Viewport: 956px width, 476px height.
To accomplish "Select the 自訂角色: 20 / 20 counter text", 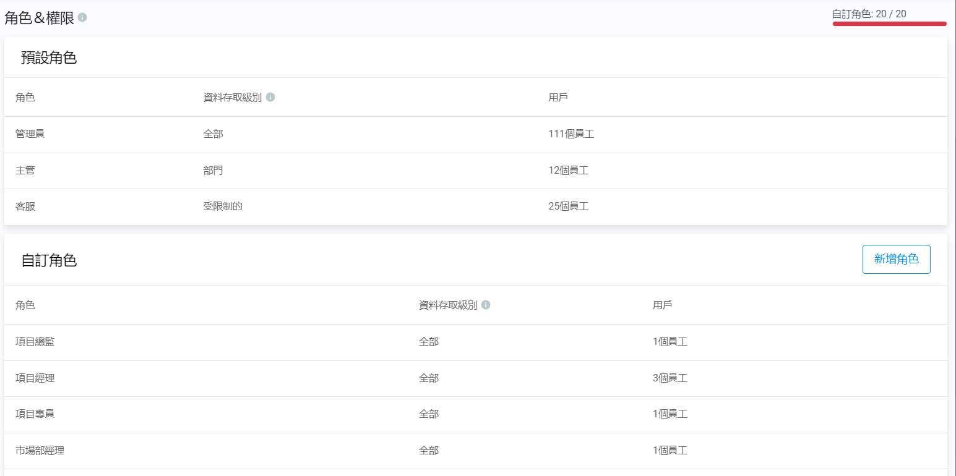I will point(869,14).
